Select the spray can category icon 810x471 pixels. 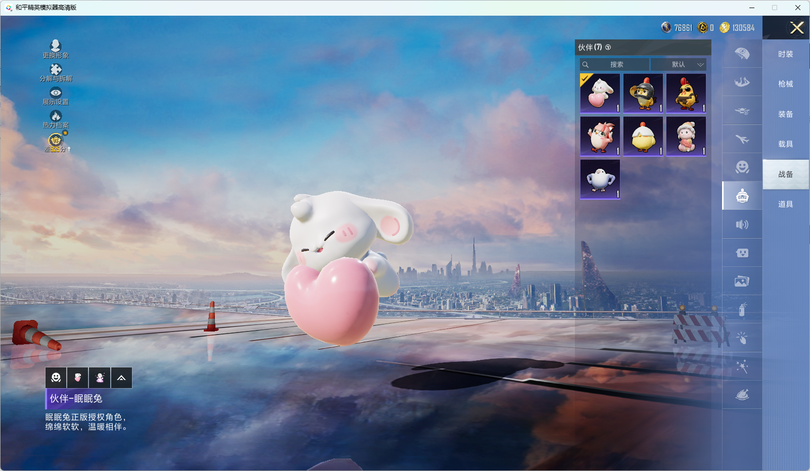tap(742, 309)
